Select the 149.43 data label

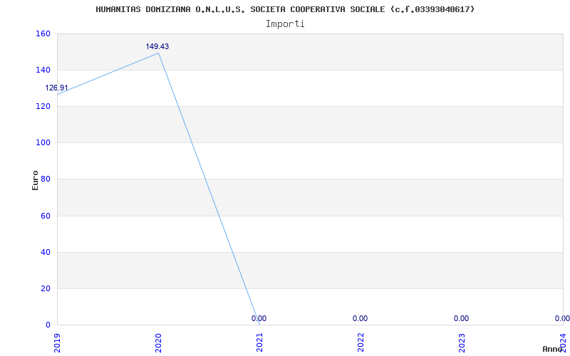(x=157, y=46)
